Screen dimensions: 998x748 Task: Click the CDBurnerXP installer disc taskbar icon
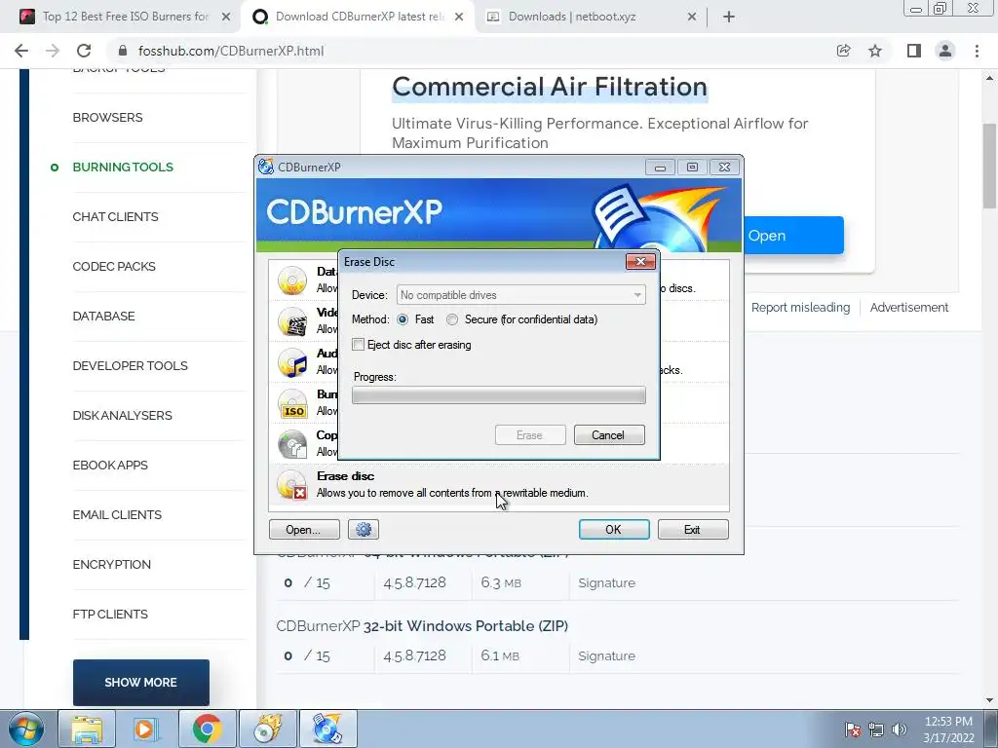tap(267, 729)
